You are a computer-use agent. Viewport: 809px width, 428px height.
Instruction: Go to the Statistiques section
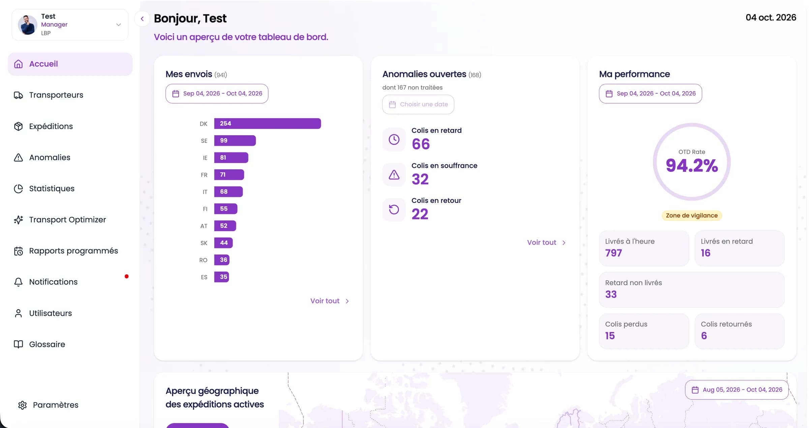coord(70,189)
